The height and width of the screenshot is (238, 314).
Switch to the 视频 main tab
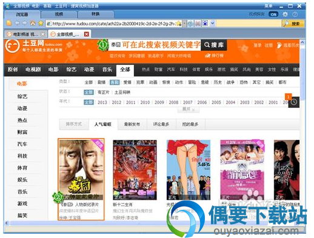pos(59,14)
